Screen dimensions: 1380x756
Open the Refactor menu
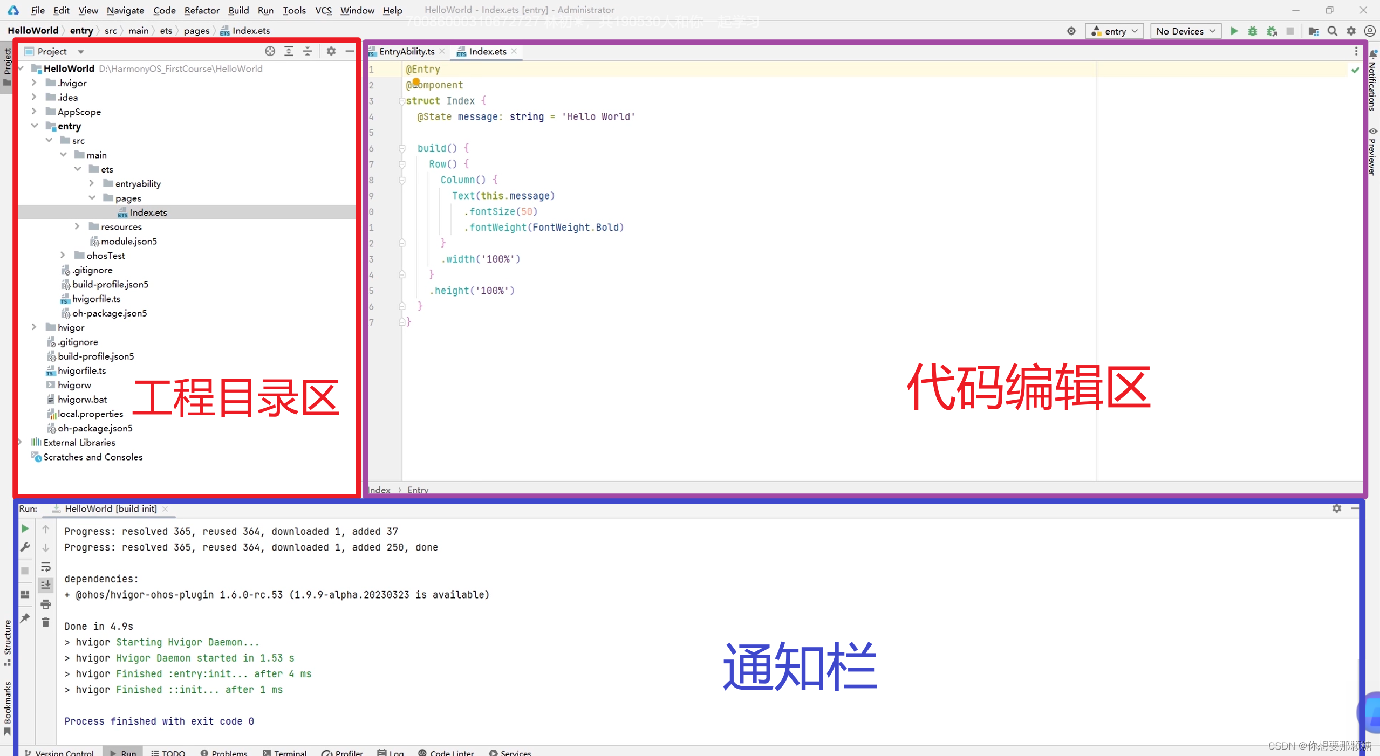point(201,10)
